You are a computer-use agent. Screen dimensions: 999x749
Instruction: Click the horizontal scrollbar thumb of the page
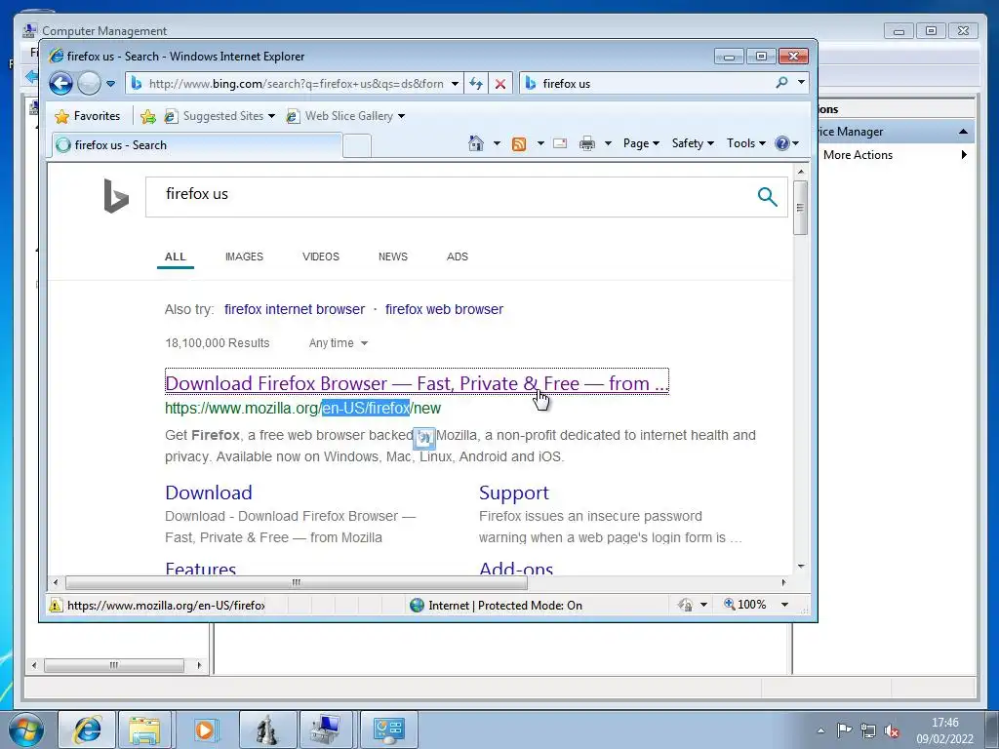point(297,582)
